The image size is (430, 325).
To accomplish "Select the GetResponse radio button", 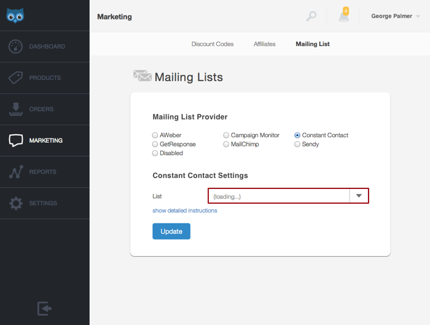I will (x=155, y=144).
